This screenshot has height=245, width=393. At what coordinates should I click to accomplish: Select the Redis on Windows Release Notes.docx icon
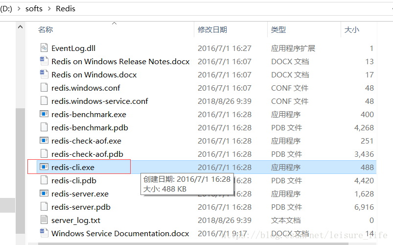(44, 61)
